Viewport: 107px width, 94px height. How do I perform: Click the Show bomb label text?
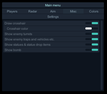13,50
